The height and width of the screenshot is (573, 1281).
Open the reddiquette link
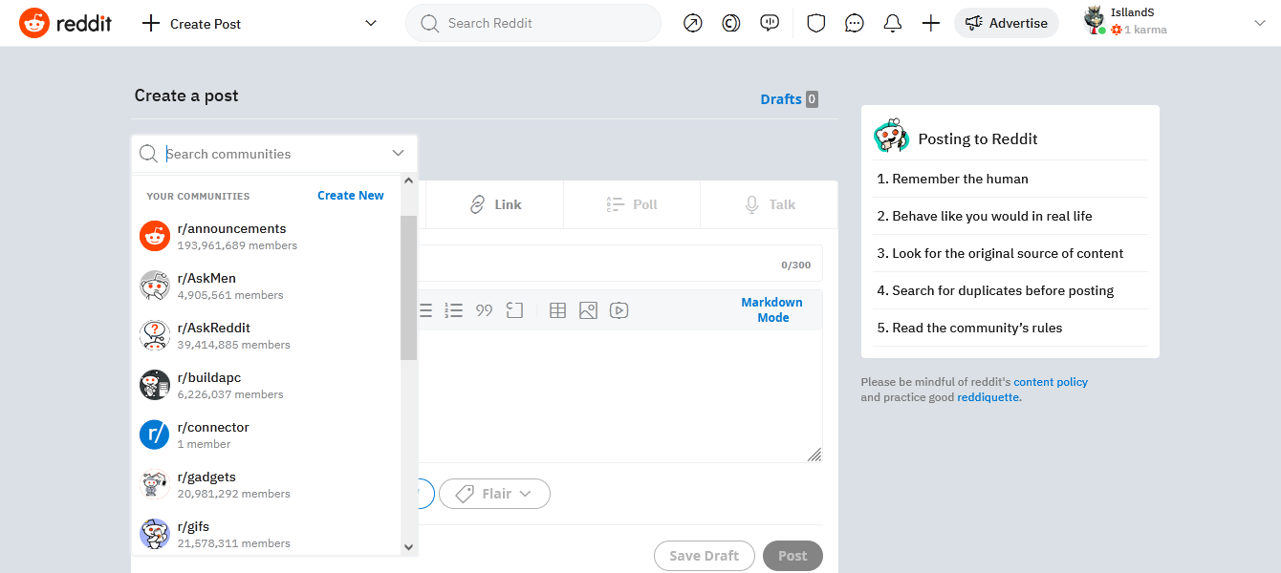click(988, 397)
